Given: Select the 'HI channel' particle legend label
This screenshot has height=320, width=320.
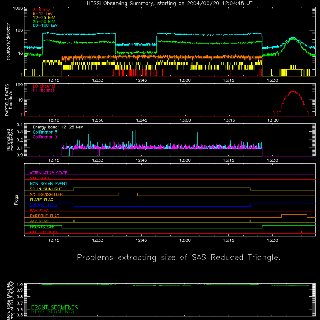Looking at the screenshot, I should 43,90.
